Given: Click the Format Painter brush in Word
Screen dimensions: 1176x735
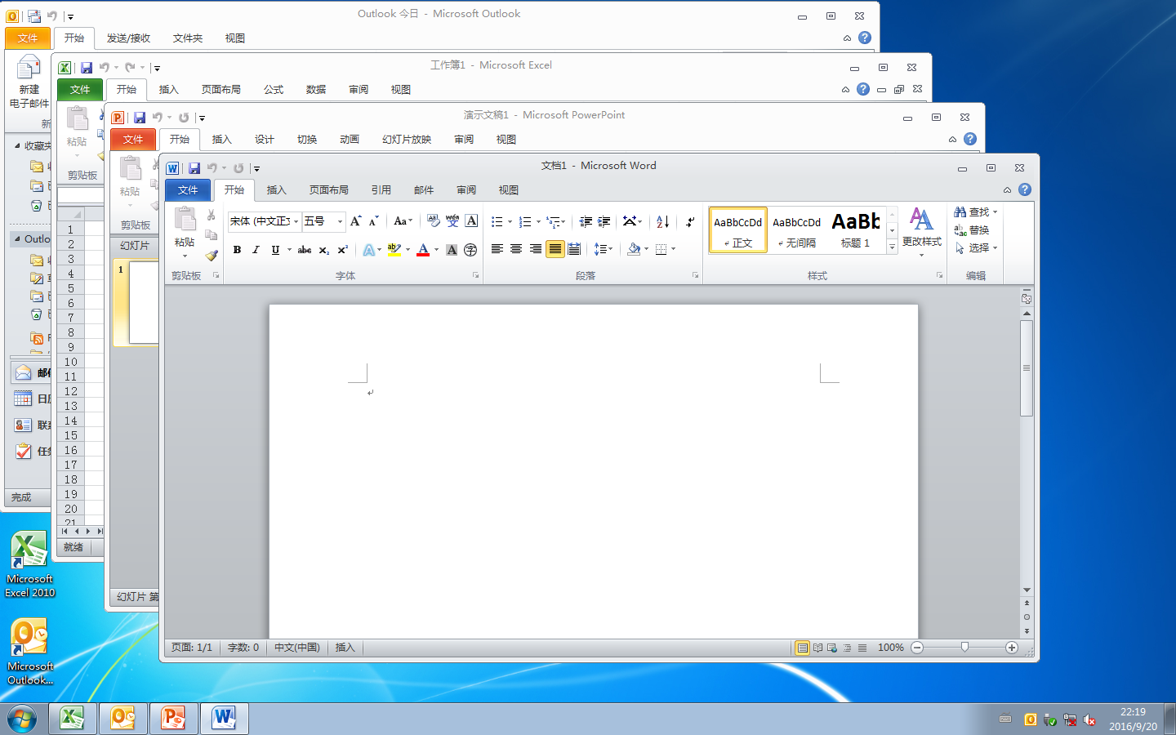Looking at the screenshot, I should [x=211, y=255].
